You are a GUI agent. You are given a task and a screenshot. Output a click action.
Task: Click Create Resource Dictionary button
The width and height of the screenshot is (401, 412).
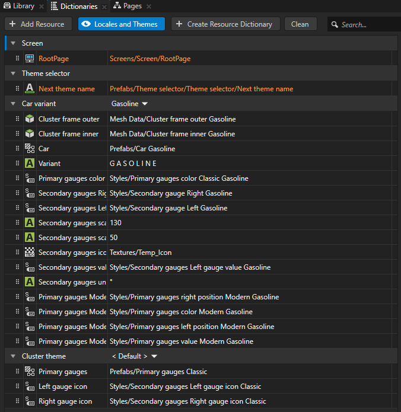[225, 24]
